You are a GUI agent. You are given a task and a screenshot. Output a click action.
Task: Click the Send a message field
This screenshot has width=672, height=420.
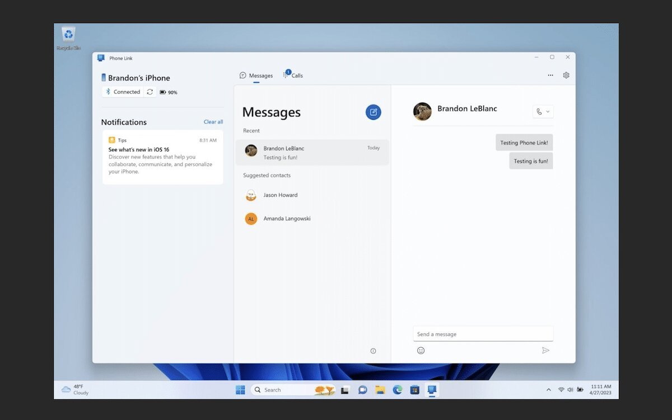click(483, 334)
